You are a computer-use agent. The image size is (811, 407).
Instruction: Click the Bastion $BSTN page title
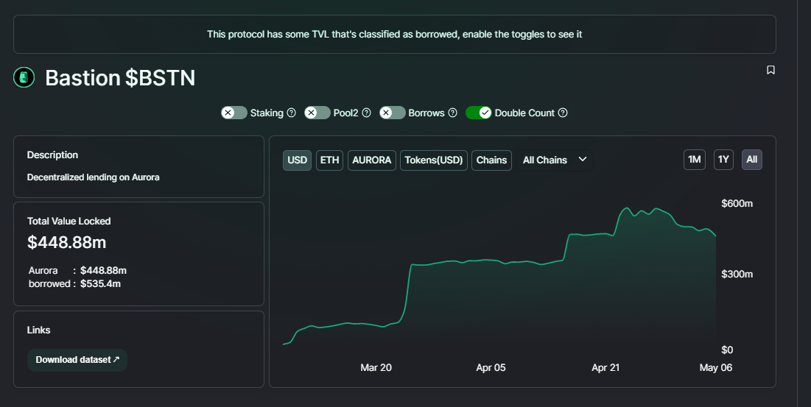point(120,78)
